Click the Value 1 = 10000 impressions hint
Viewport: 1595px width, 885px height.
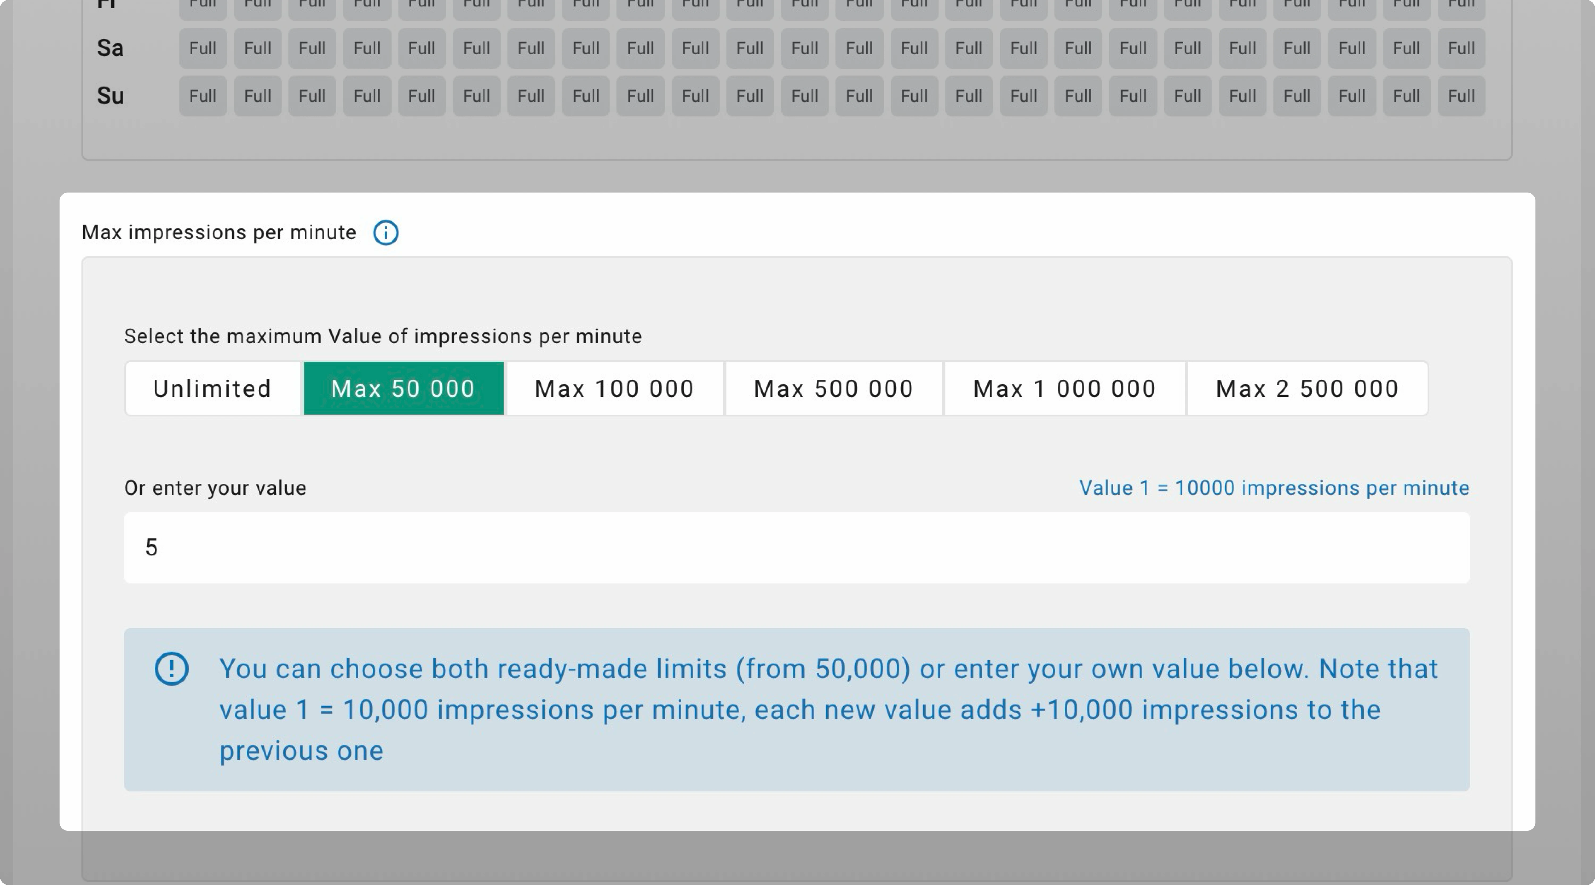coord(1274,488)
